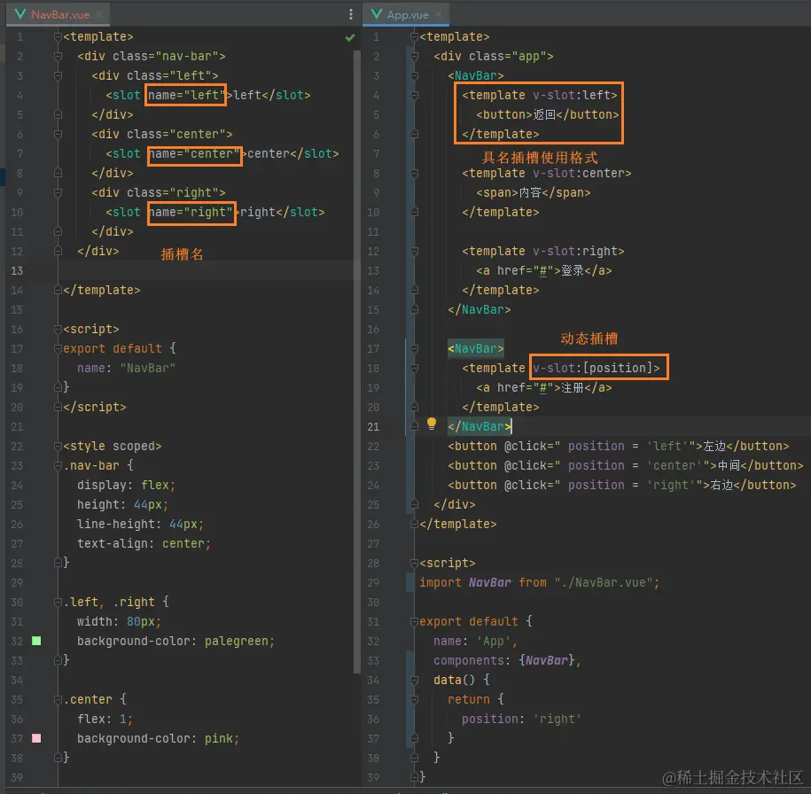Click the name: 'App' line
The height and width of the screenshot is (794, 811).
[x=475, y=642]
